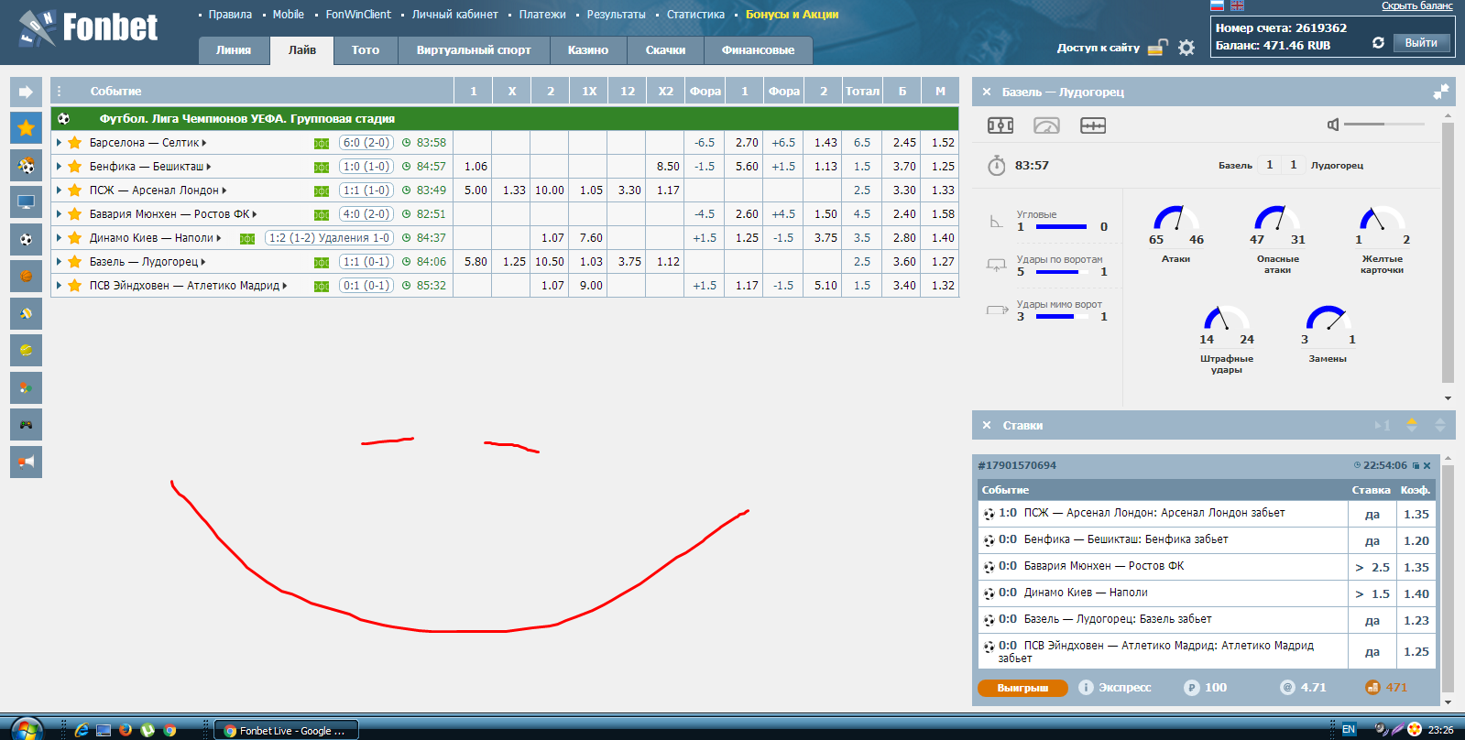The height and width of the screenshot is (740, 1465).
Task: Expand Бенфика — Бешикташ row
Action: tap(59, 167)
